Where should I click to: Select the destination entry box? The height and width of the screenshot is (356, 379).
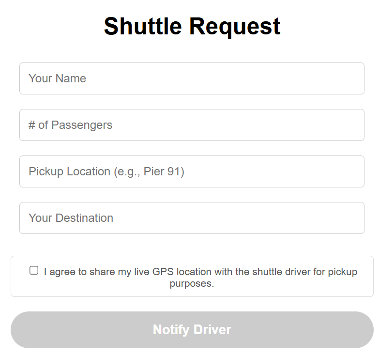[x=192, y=218]
